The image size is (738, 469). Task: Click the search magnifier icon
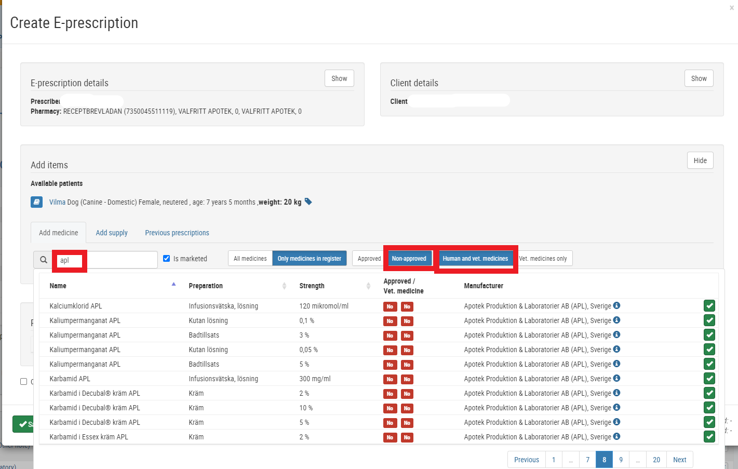pyautogui.click(x=44, y=260)
